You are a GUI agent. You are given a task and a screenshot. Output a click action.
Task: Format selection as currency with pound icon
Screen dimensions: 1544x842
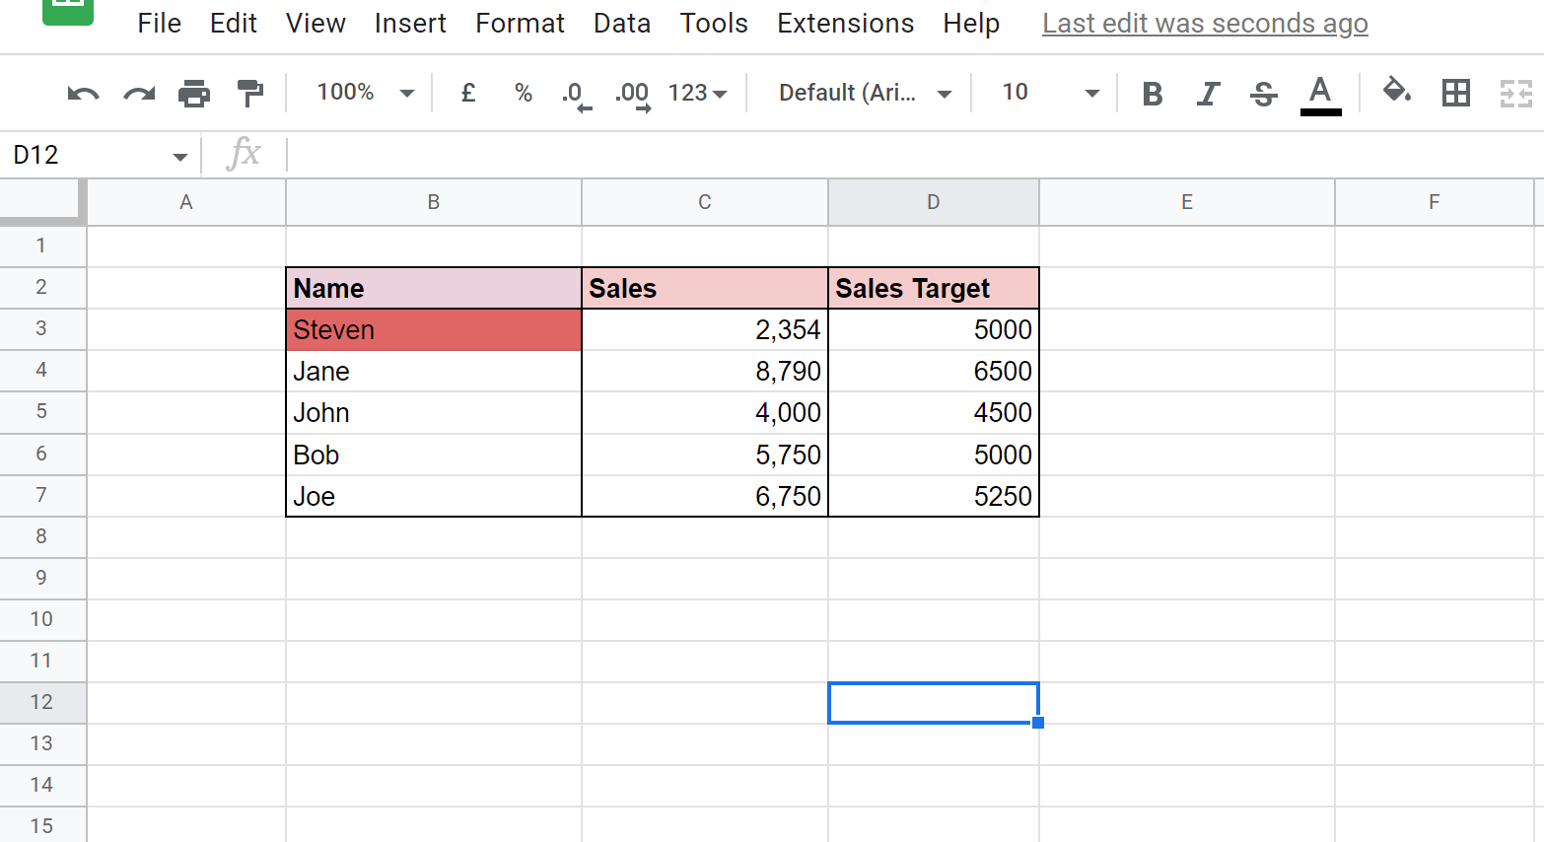(467, 93)
